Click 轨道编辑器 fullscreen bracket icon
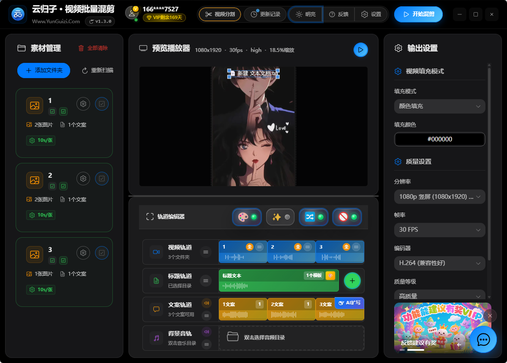 150,217
